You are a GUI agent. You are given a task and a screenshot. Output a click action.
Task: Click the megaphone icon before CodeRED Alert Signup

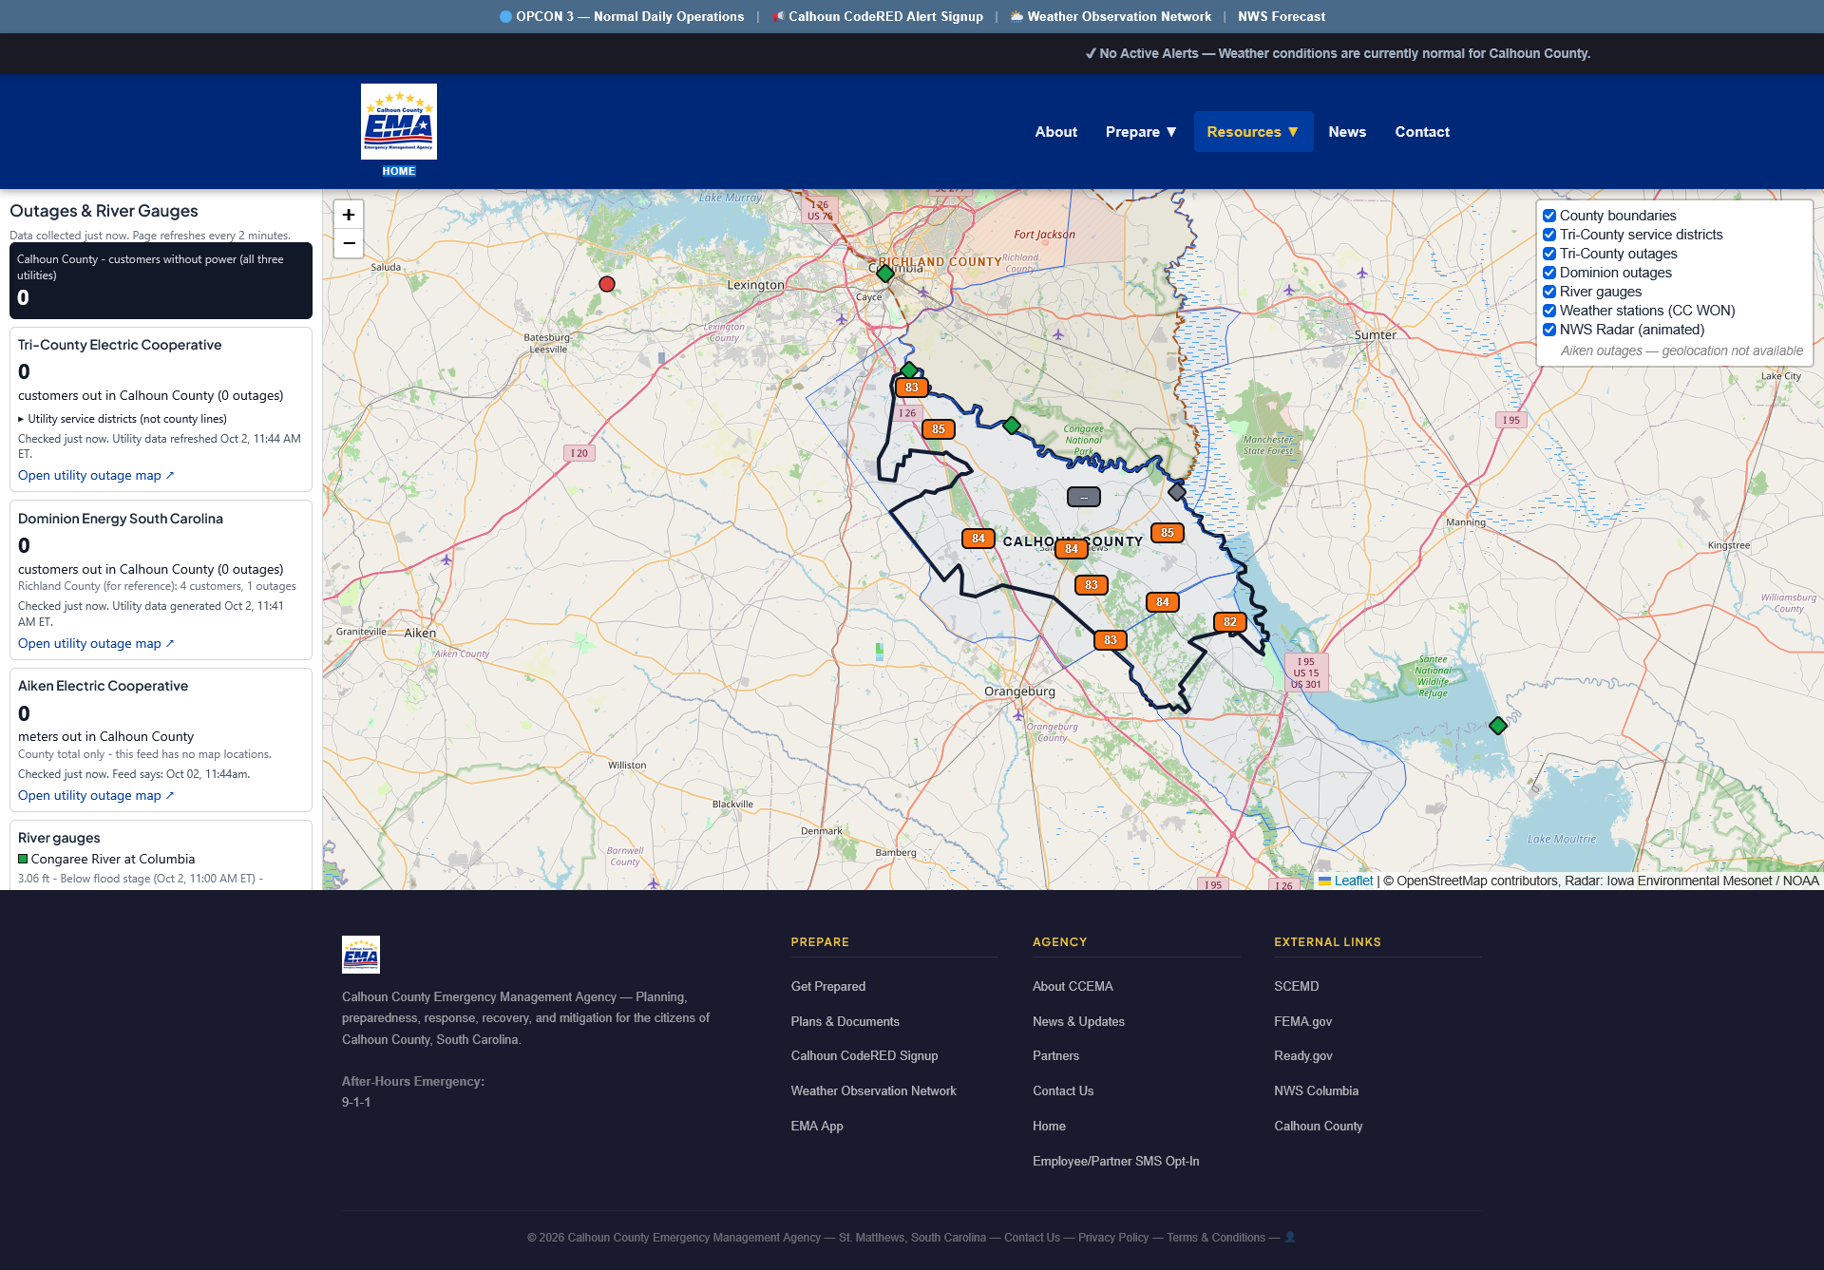pyautogui.click(x=778, y=16)
